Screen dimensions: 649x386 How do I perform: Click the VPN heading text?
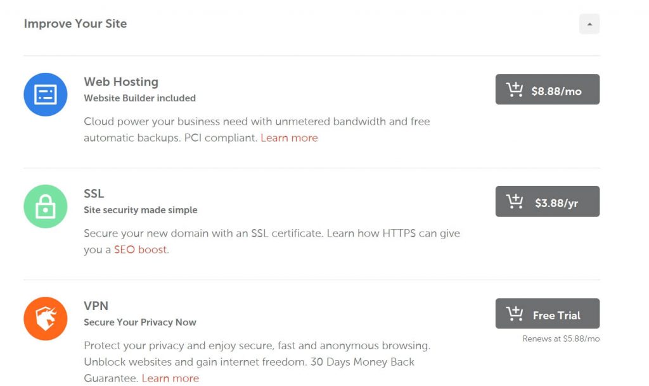pyautogui.click(x=96, y=306)
